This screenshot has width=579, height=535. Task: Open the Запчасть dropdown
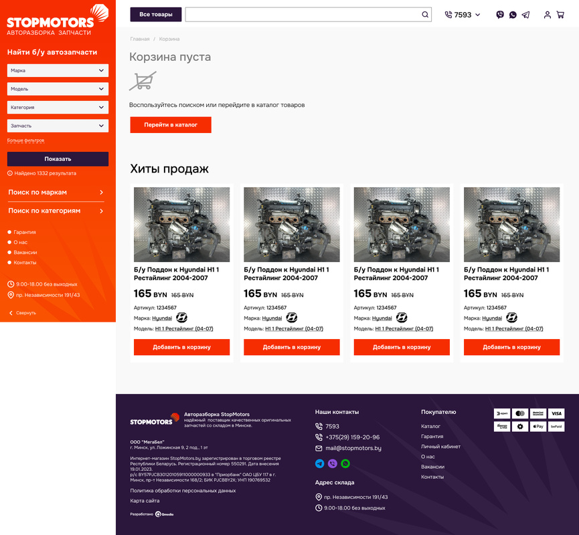(x=58, y=126)
